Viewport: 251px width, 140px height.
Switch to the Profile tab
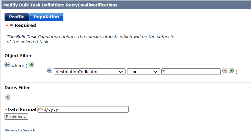tap(17, 17)
